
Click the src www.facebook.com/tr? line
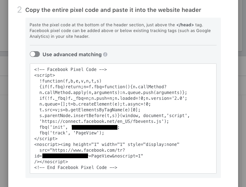(82, 150)
